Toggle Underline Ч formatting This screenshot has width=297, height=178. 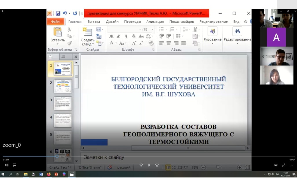(x=126, y=36)
